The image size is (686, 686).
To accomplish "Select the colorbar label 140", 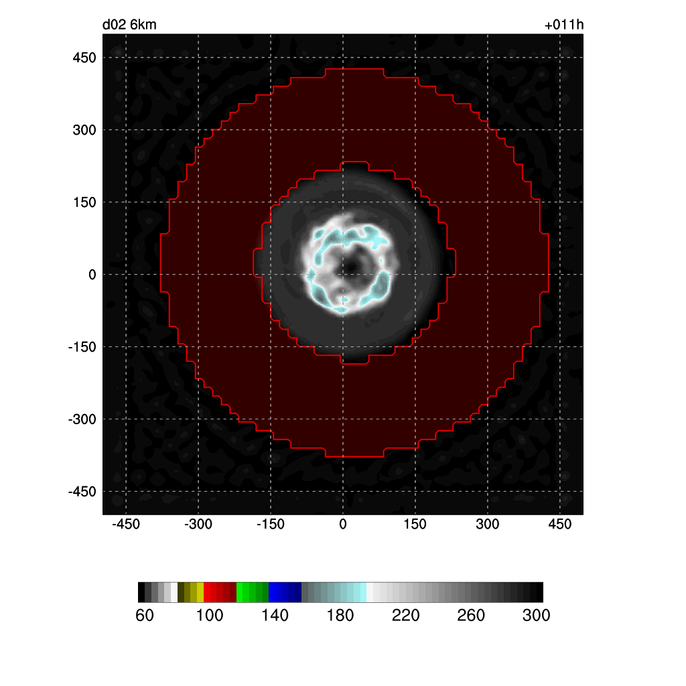I will click(x=275, y=616).
